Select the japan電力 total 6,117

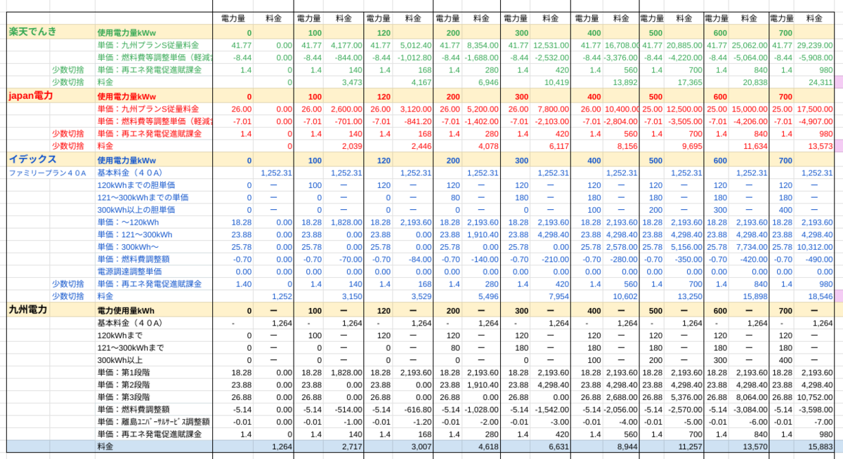(558, 146)
